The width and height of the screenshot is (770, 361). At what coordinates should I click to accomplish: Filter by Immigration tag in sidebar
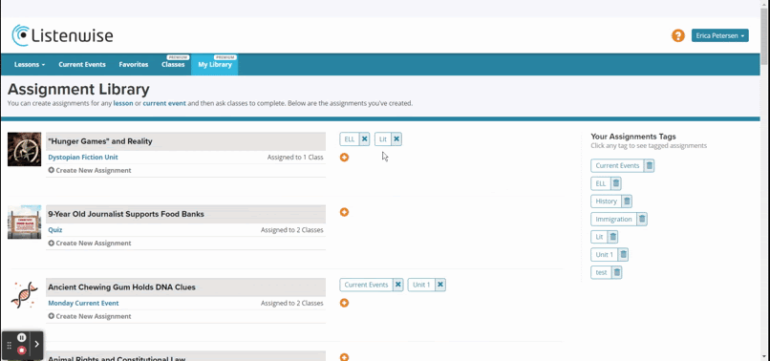613,219
